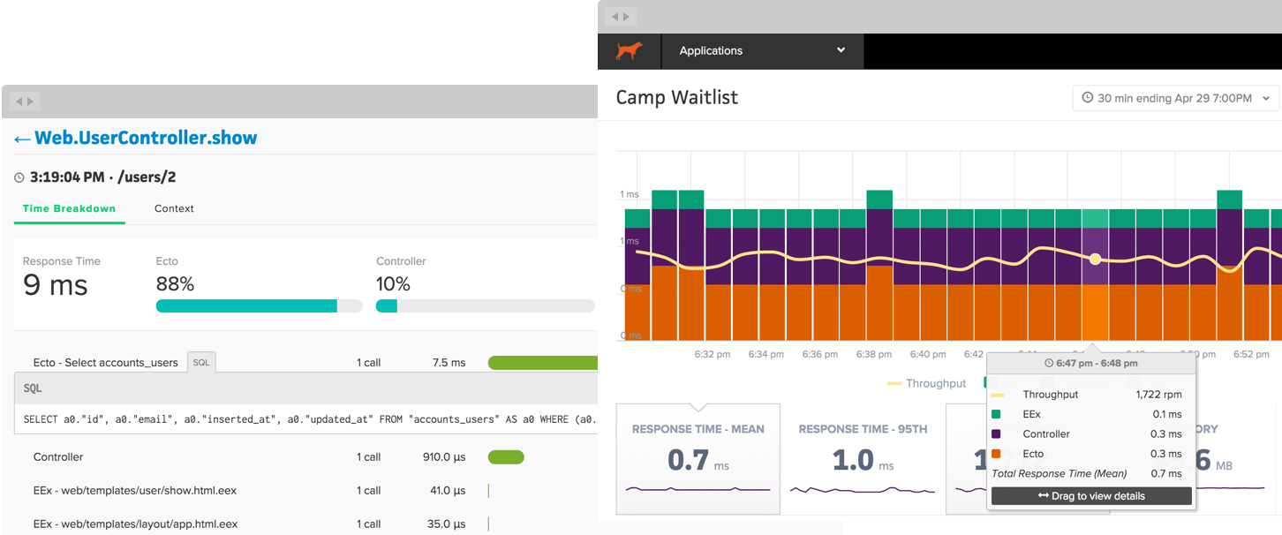
Task: Switch to the Time Breakdown tab
Action: [x=69, y=208]
